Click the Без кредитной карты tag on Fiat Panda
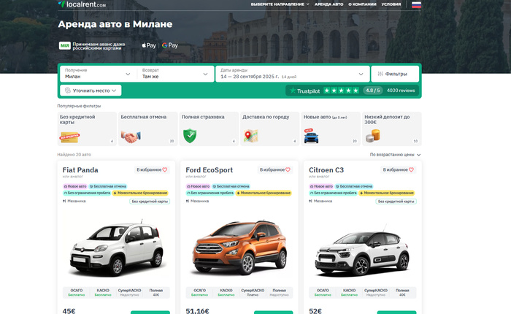The height and width of the screenshot is (314, 511). pyautogui.click(x=150, y=202)
